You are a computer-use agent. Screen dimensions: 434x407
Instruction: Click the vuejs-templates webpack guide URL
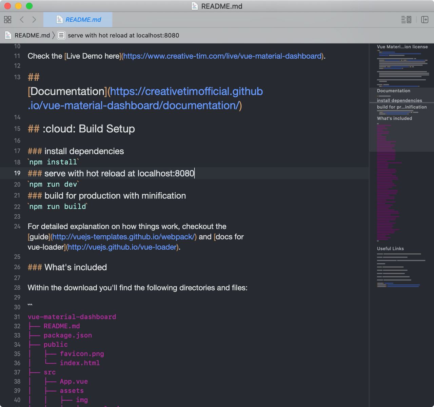123,237
